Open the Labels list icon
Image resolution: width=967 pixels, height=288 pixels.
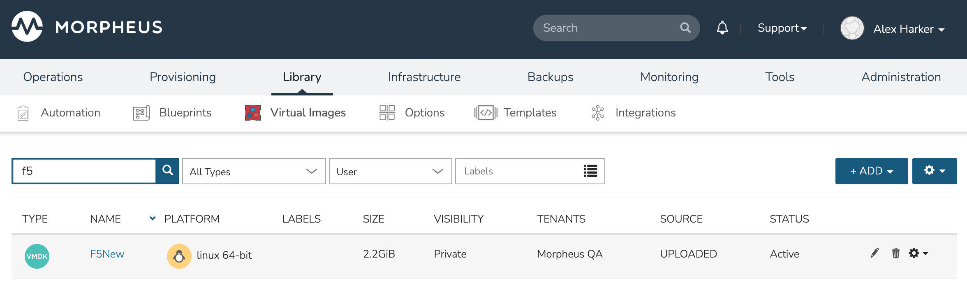(x=590, y=171)
